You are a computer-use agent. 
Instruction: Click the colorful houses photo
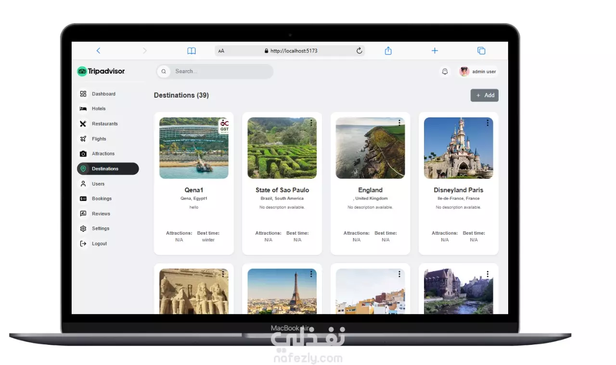pyautogui.click(x=370, y=291)
